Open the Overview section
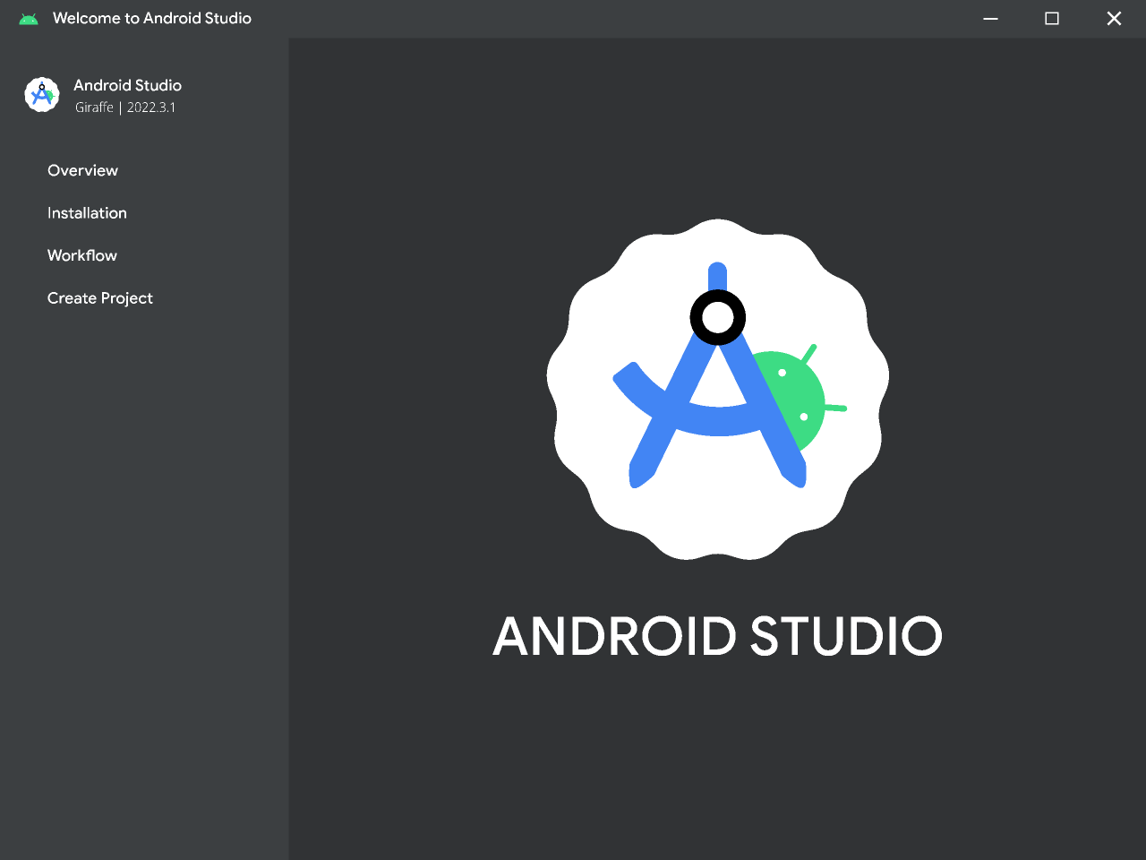This screenshot has height=860, width=1146. coord(82,170)
